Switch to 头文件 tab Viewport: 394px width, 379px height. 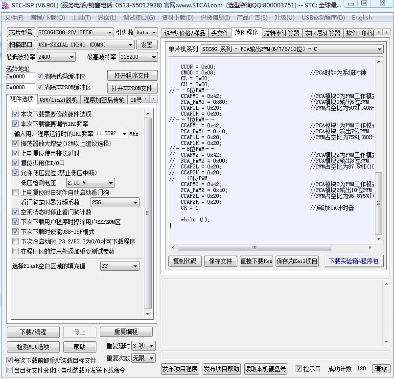pos(220,33)
